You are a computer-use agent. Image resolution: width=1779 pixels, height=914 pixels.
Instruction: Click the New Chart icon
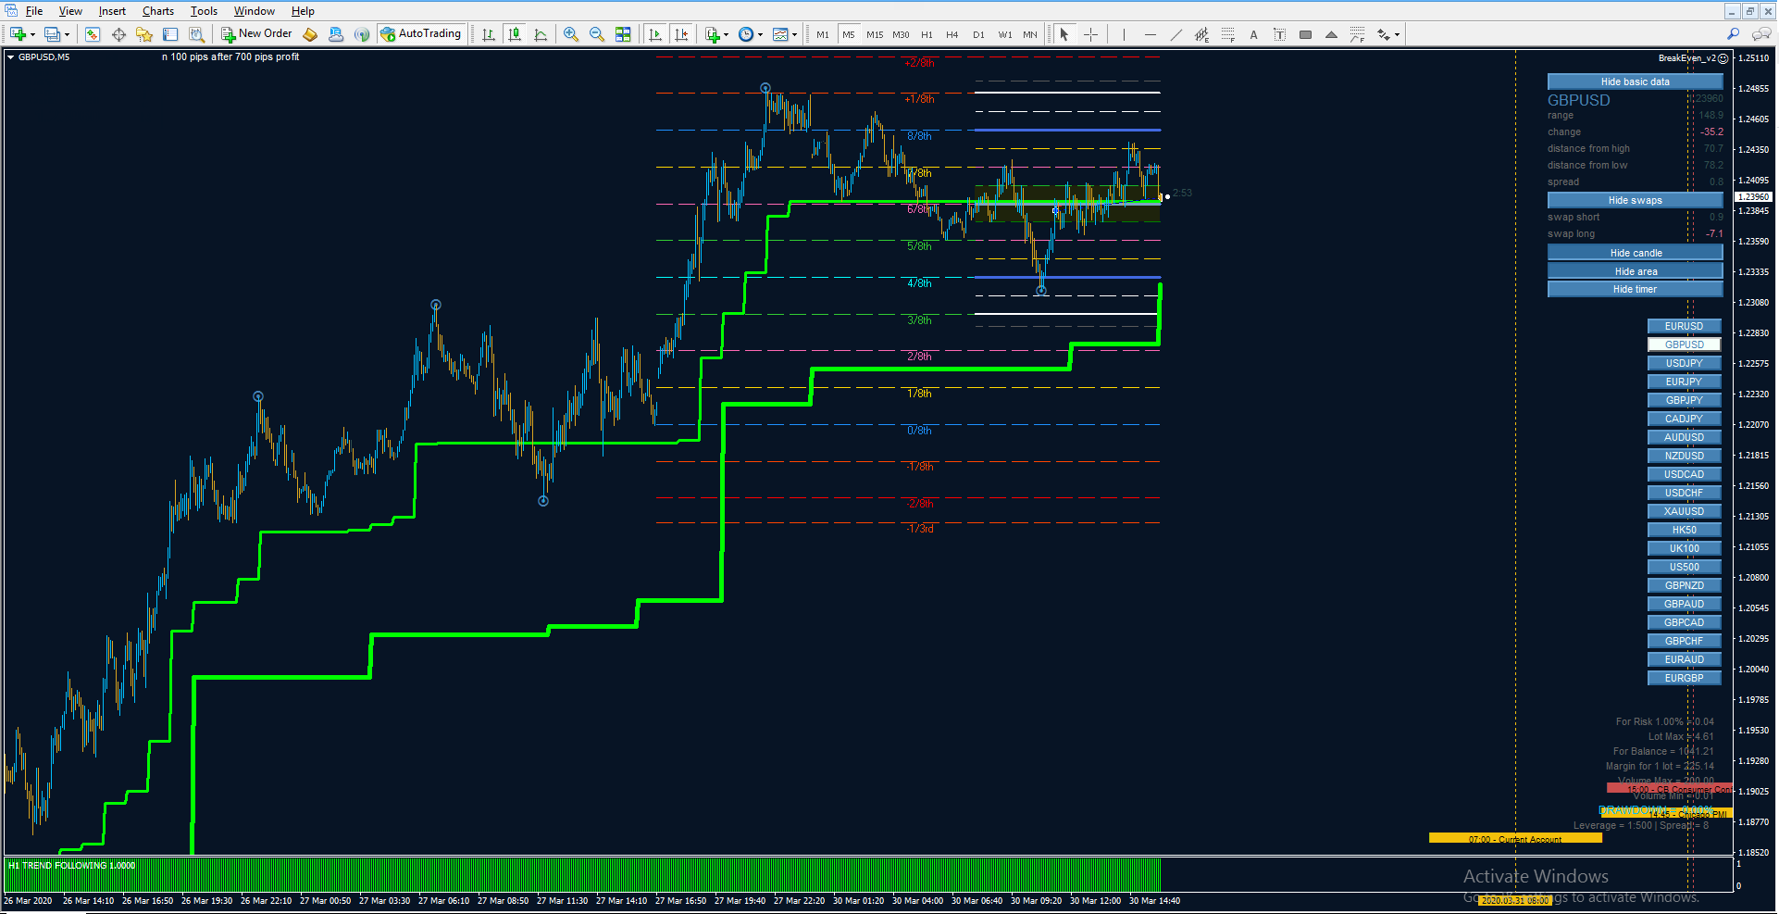click(x=18, y=34)
